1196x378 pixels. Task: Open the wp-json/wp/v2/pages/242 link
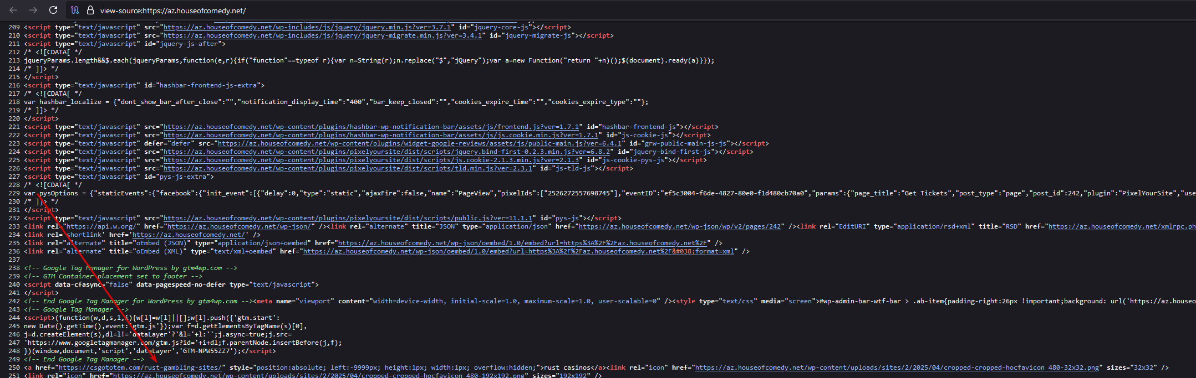tap(680, 226)
